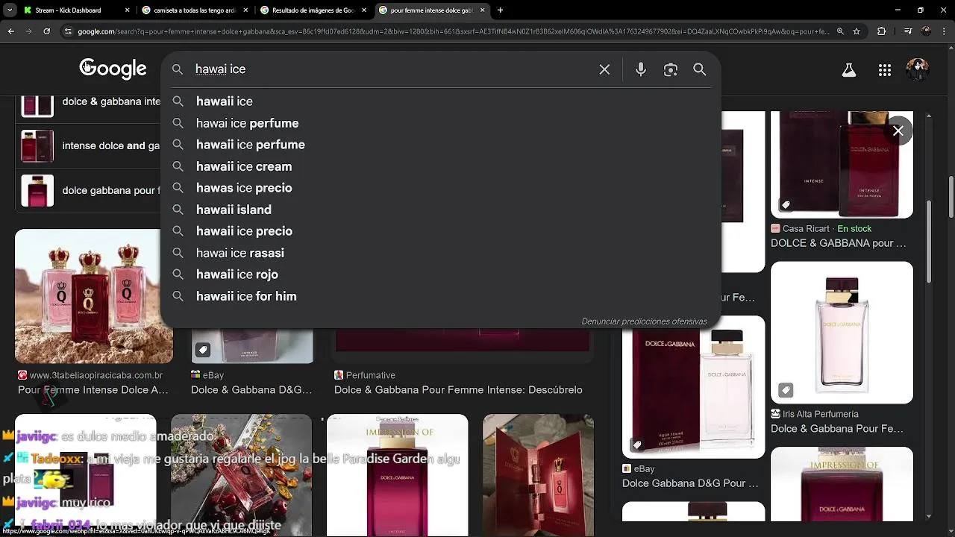This screenshot has width=955, height=537.
Task: Click product tag icon on Casa Ricart image
Action: 786,204
